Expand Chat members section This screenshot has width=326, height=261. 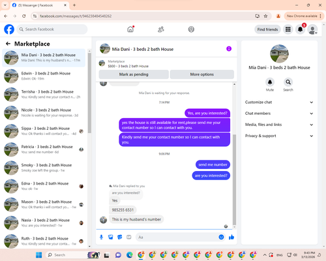pos(279,114)
